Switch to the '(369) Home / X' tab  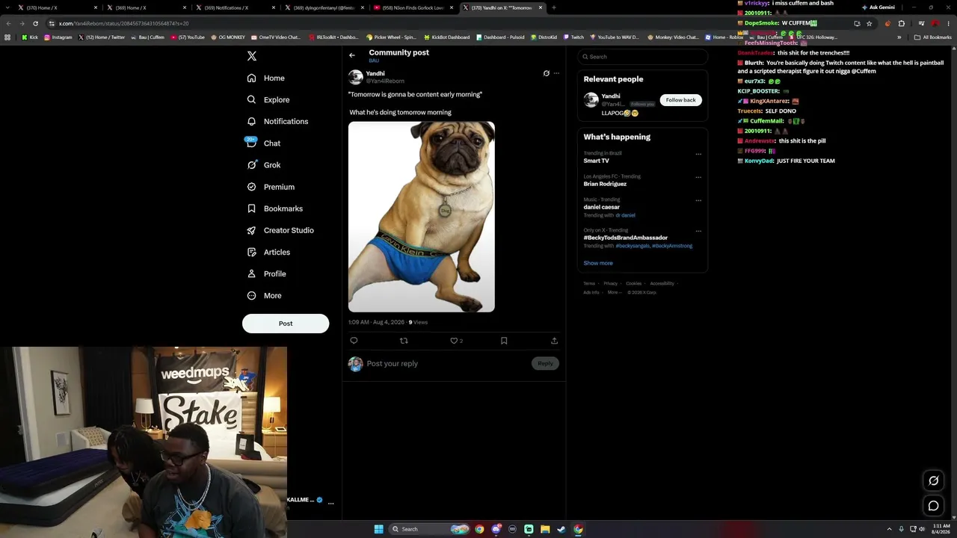coord(145,7)
